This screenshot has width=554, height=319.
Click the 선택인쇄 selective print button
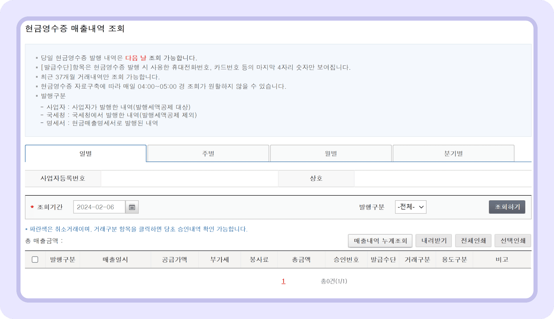tap(513, 241)
